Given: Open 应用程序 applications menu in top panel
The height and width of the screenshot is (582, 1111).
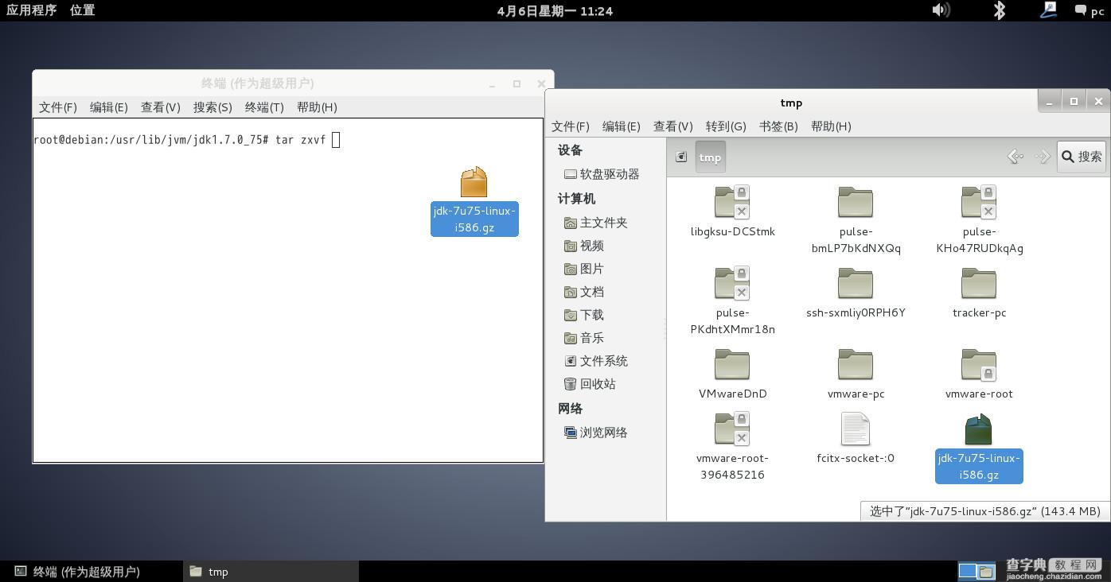Looking at the screenshot, I should click(x=32, y=10).
